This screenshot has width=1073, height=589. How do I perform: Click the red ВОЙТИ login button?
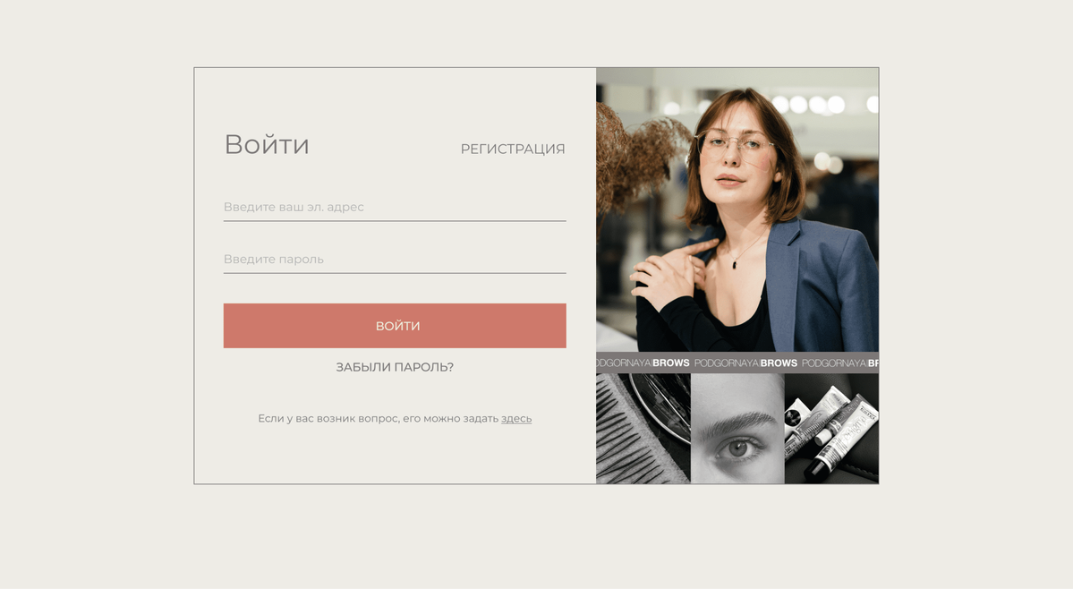click(x=394, y=326)
